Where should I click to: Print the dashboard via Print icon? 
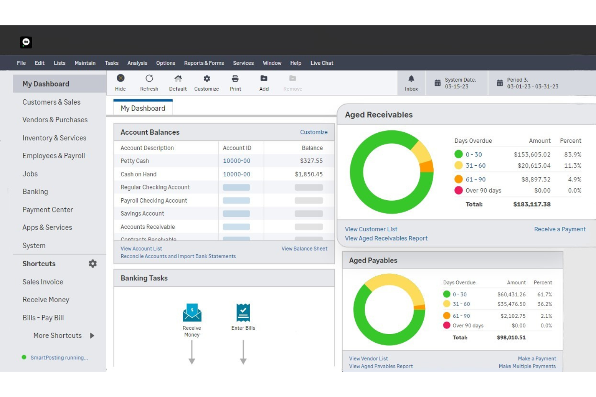(x=235, y=78)
